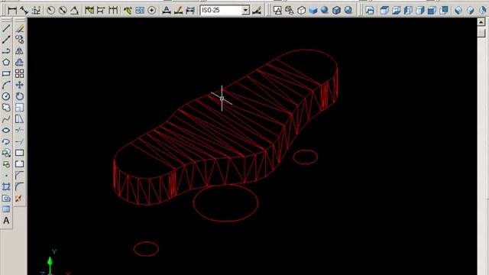Select the Spline tool
This screenshot has height=275, width=489.
click(x=6, y=119)
